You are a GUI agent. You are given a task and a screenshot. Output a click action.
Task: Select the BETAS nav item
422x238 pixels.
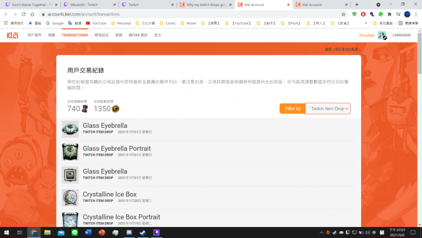(x=138, y=35)
